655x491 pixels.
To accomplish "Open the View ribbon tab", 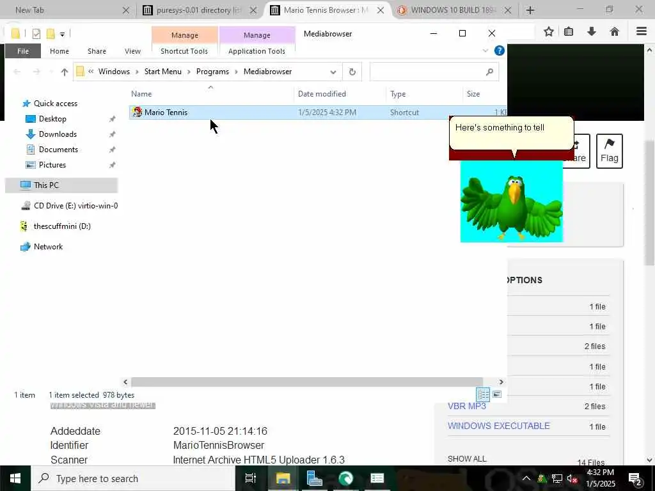I will 132,51.
